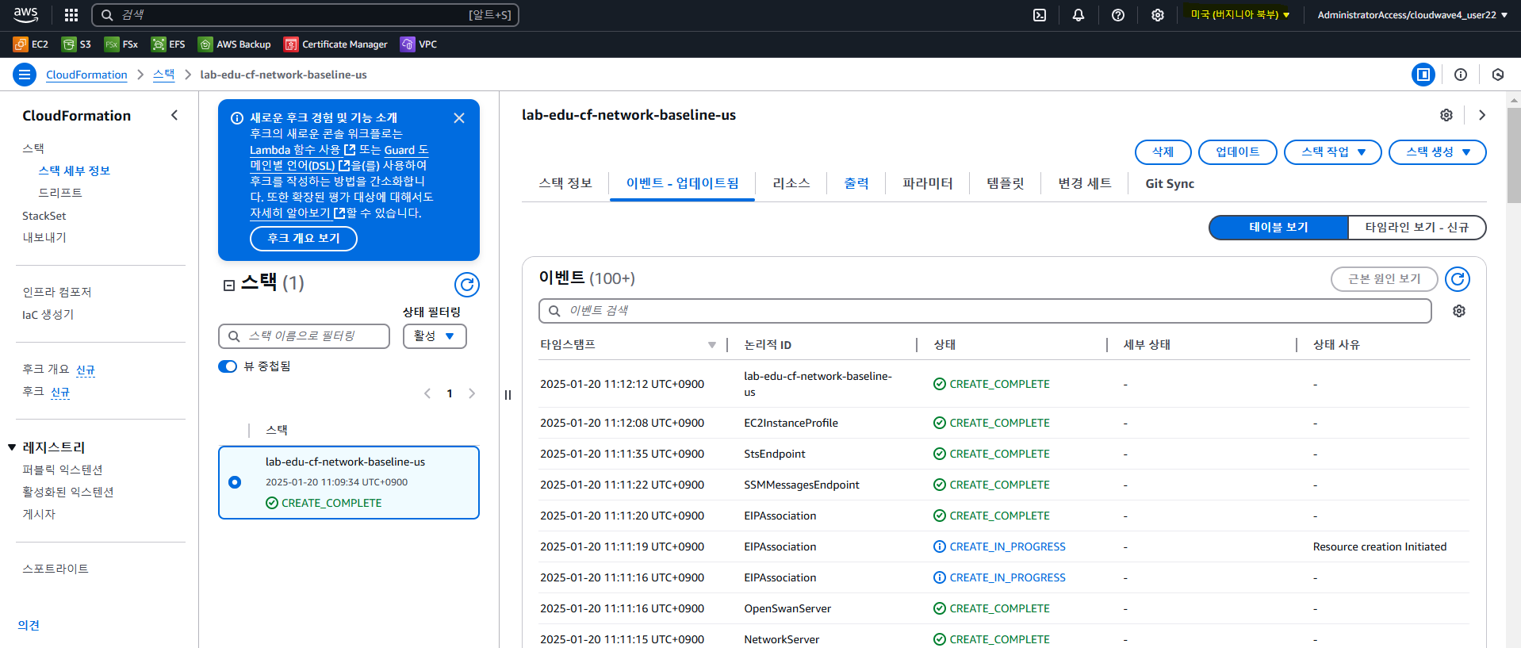Switch to table view
Image resolution: width=1521 pixels, height=648 pixels.
point(1278,228)
